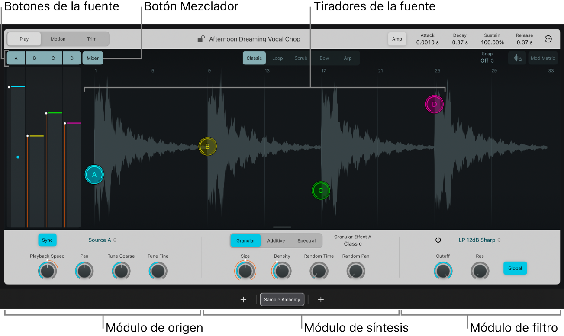Click the plus icon right of Sample Alchemy
Image resolution: width=564 pixels, height=336 pixels.
[321, 299]
